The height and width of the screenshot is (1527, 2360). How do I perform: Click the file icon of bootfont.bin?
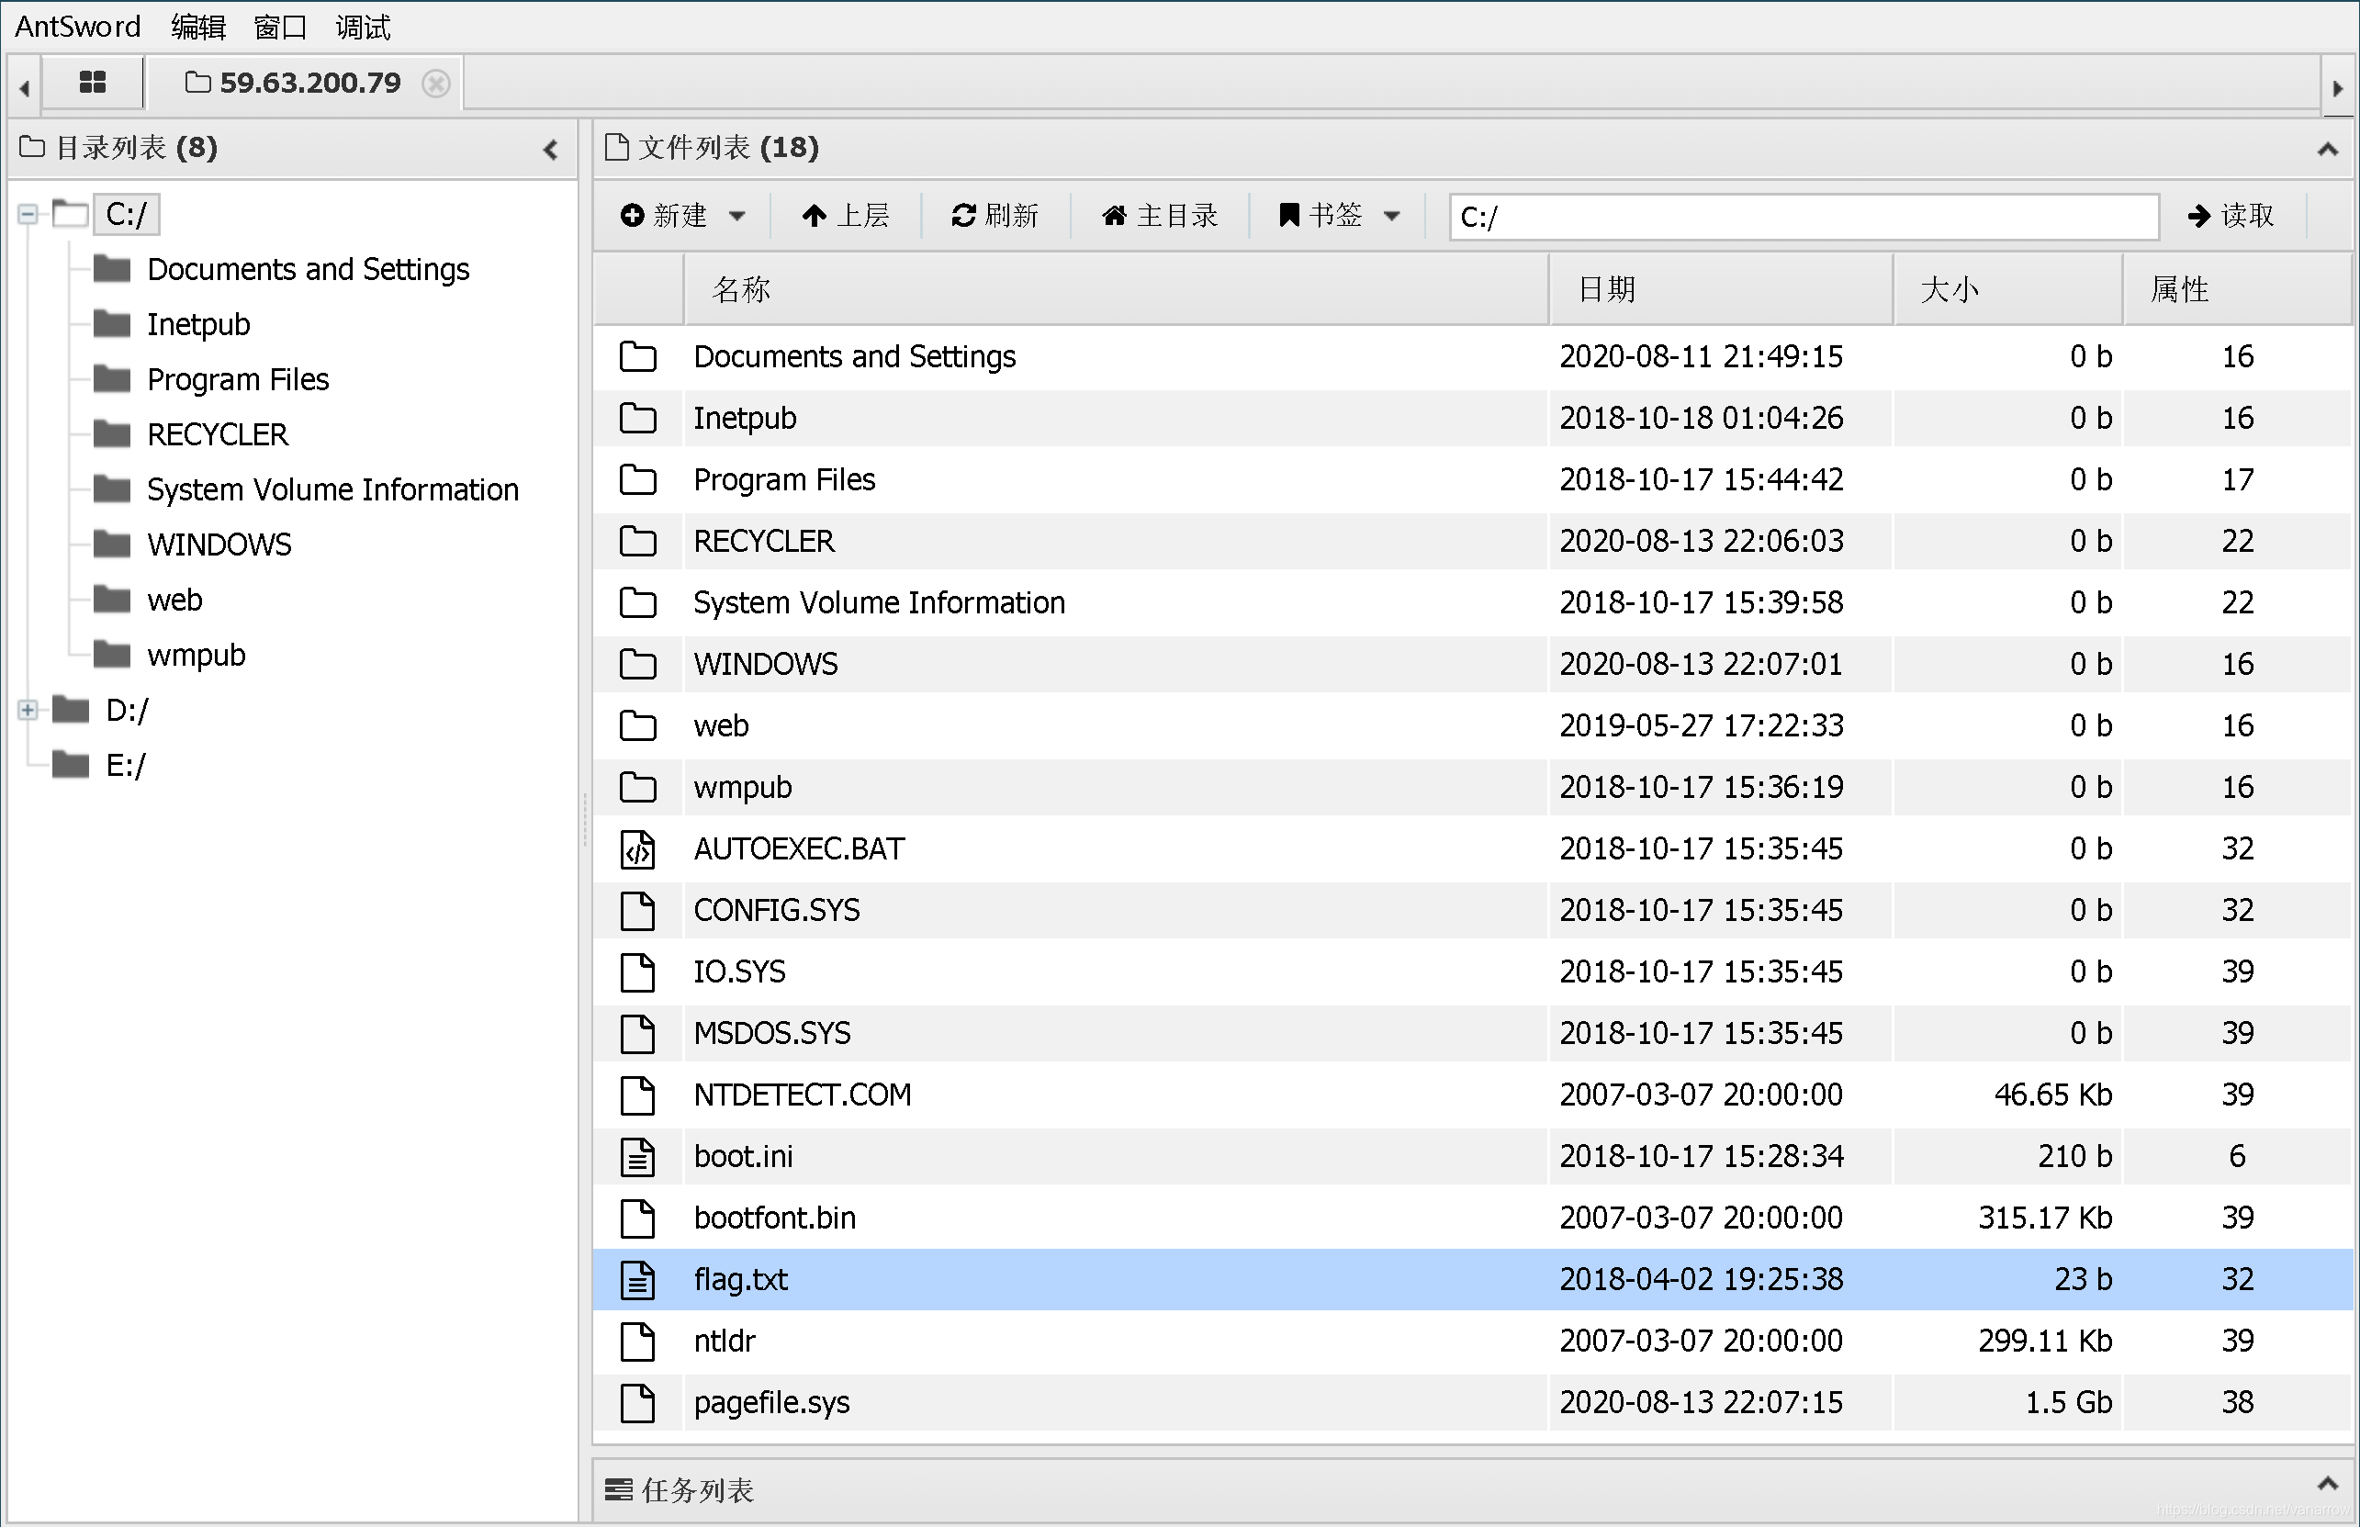637,1218
